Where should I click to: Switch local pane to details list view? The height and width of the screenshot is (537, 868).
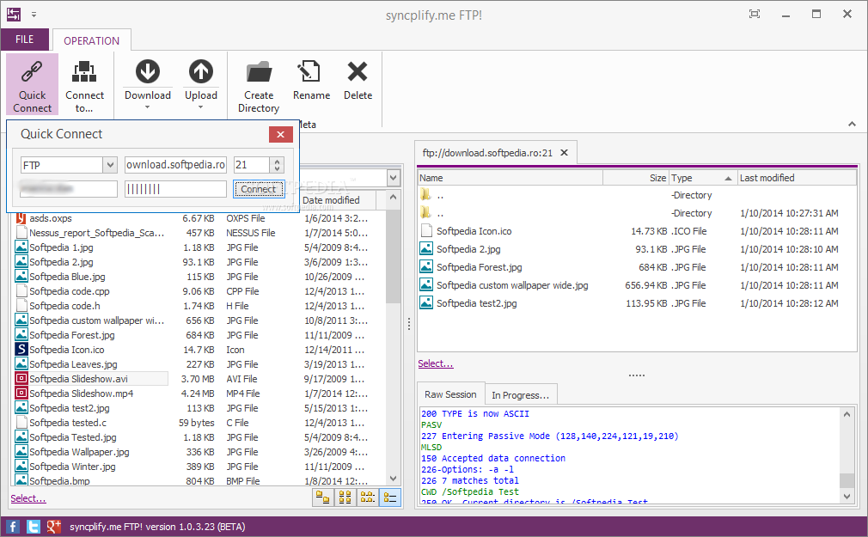click(x=389, y=497)
